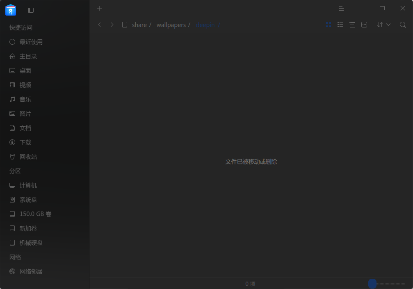Go back to the previous folder

(99, 25)
